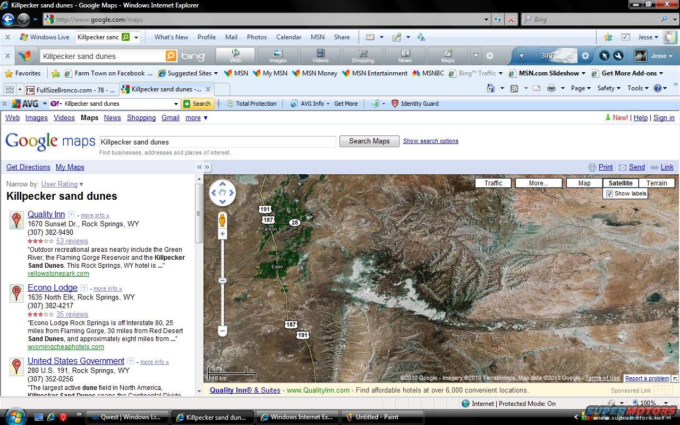Open the User Rating narrow-by dropdown
The image size is (680, 425).
(x=62, y=184)
